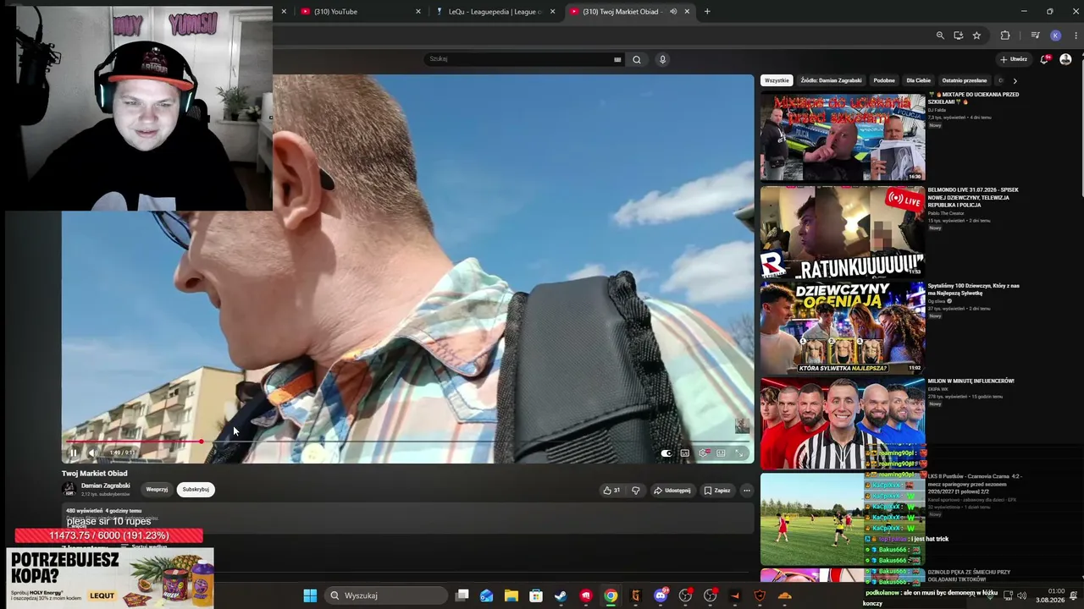This screenshot has width=1084, height=609.
Task: Switch to the (310) YouTube browser tab
Action: [360, 12]
